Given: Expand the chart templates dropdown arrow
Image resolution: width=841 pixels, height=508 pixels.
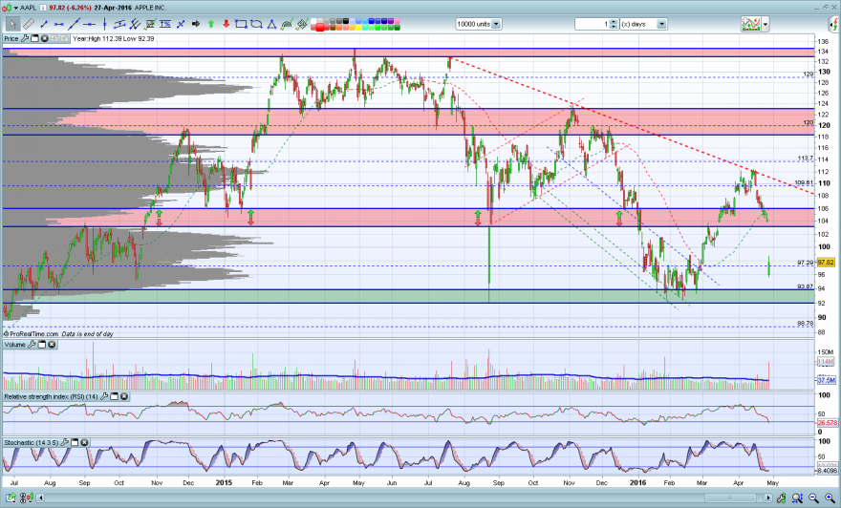Looking at the screenshot, I should click(x=766, y=24).
